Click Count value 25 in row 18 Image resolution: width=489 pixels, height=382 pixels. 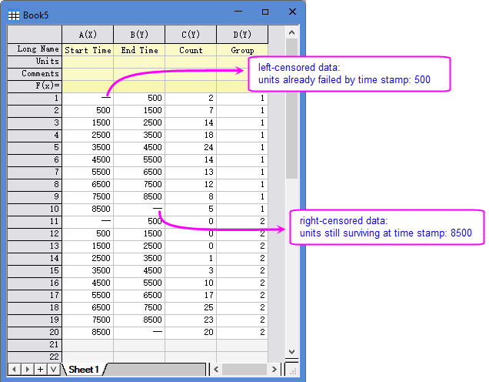click(x=191, y=307)
